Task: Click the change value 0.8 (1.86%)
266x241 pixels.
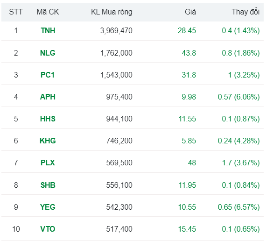Action: (241, 53)
